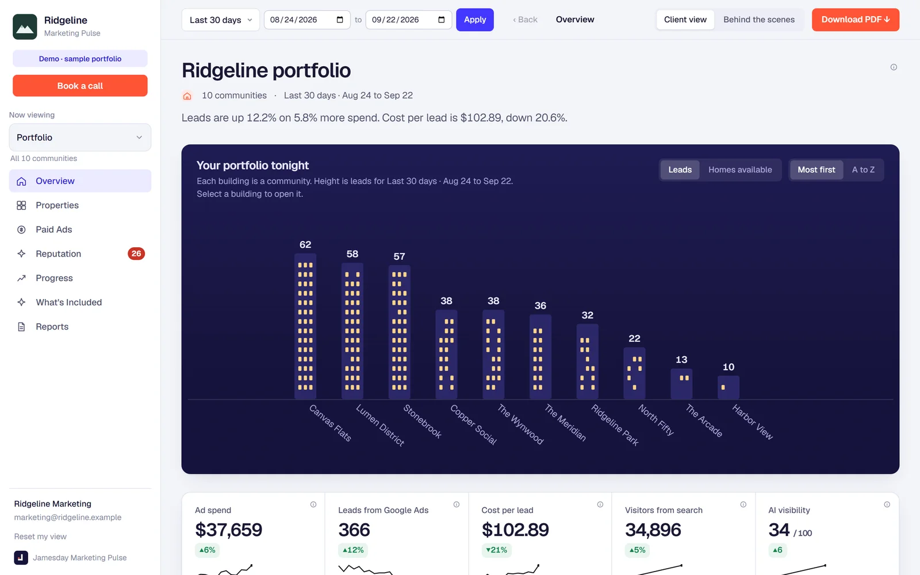The image size is (920, 575).
Task: Switch chart metric to Homes available
Action: point(740,170)
